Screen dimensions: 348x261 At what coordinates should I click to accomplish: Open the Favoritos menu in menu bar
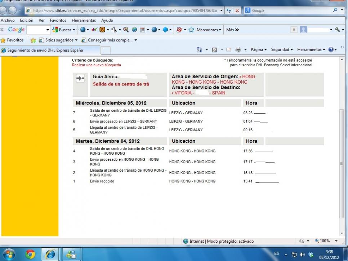point(58,20)
